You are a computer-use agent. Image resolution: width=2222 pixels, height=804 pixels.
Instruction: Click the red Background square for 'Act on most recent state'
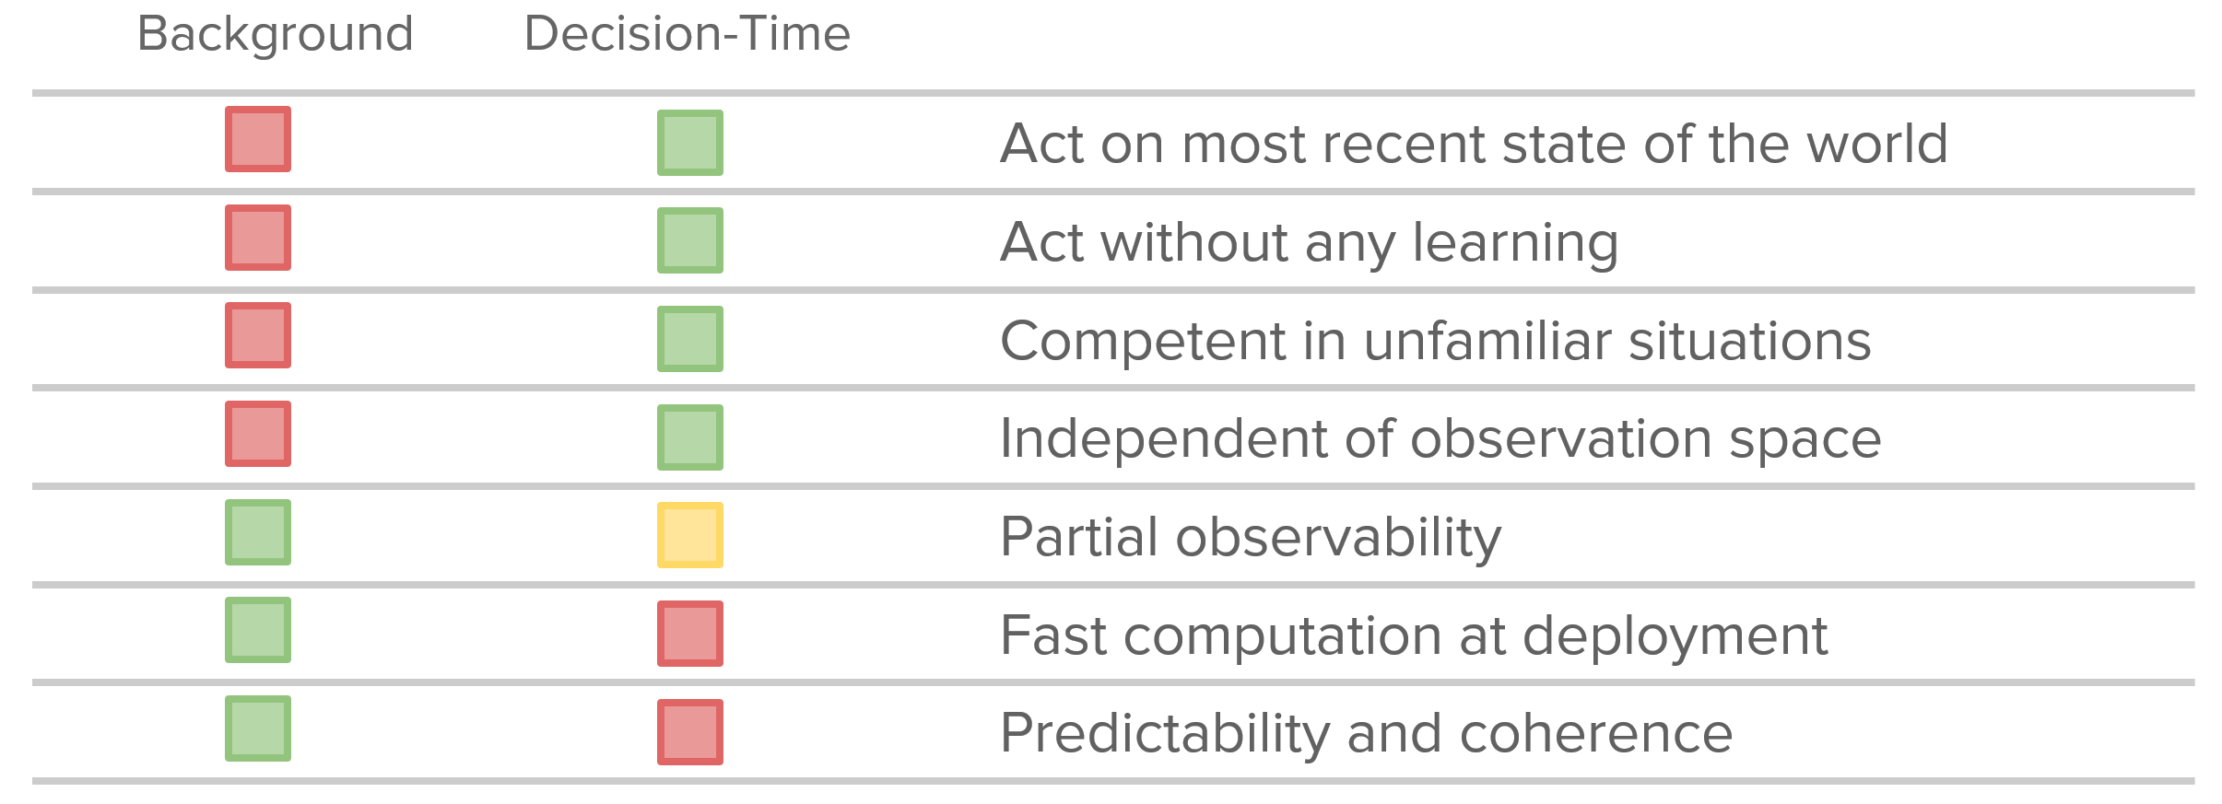tap(258, 139)
